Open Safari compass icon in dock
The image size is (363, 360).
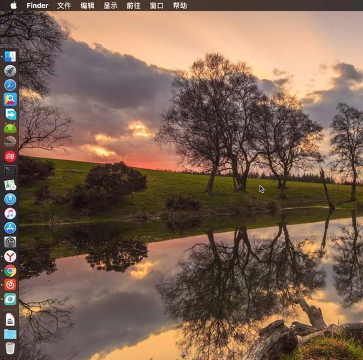pos(10,85)
